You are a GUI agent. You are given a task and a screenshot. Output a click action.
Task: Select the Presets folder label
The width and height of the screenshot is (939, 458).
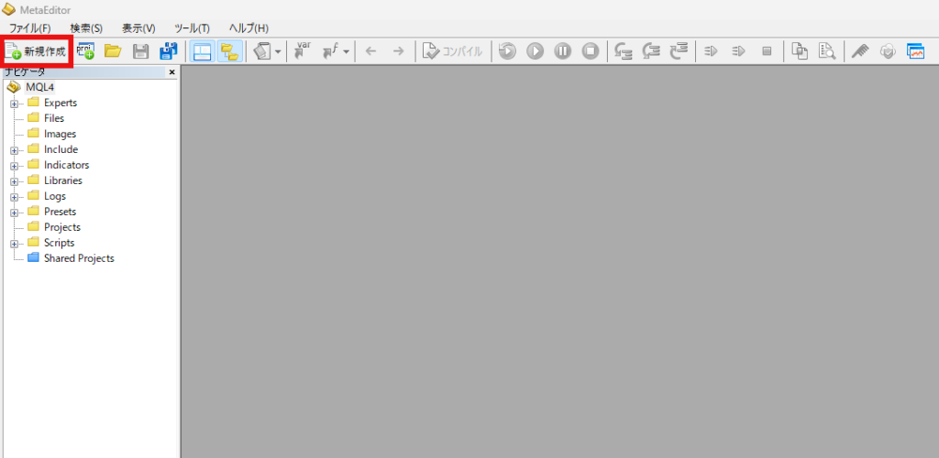tap(60, 212)
